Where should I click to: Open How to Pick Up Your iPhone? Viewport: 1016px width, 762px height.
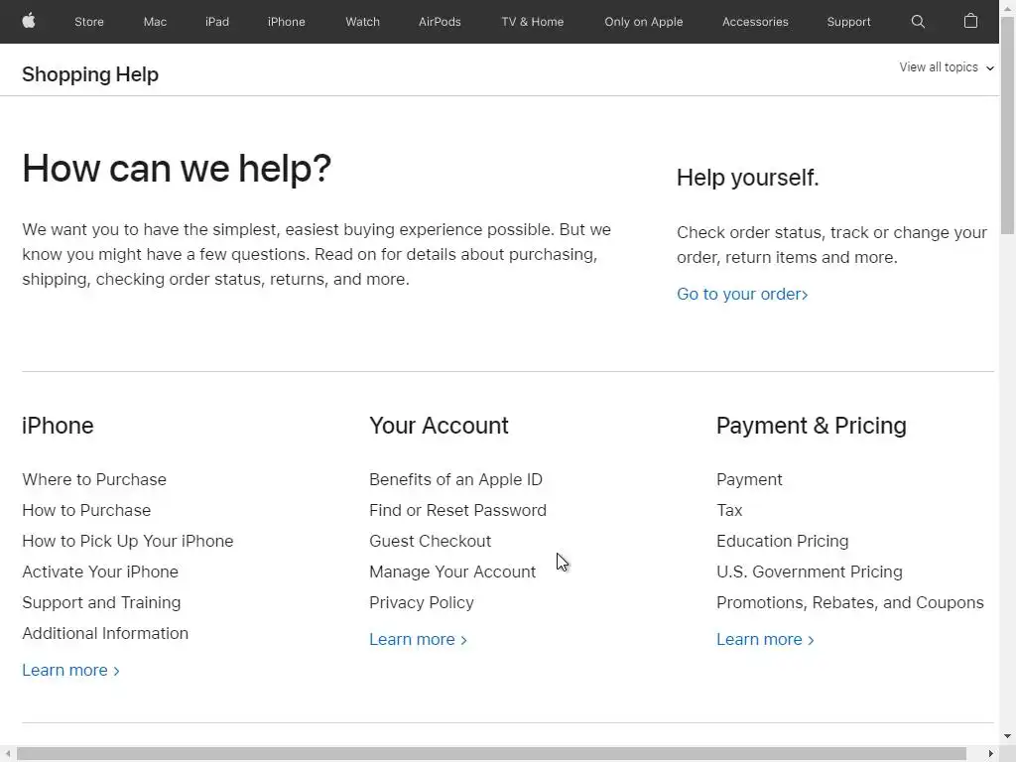pyautogui.click(x=128, y=541)
